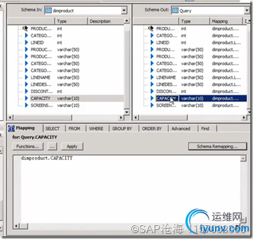
Task: Click the ellipsis button beside Functions
Action: (52, 146)
